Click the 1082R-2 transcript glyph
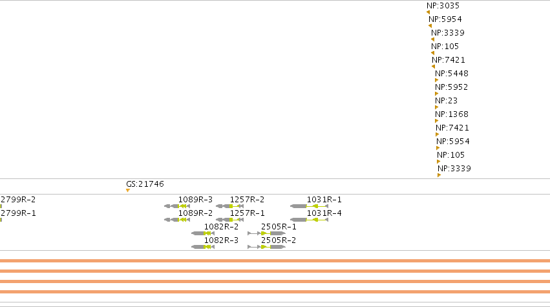This screenshot has width=550, height=307. click(x=203, y=233)
